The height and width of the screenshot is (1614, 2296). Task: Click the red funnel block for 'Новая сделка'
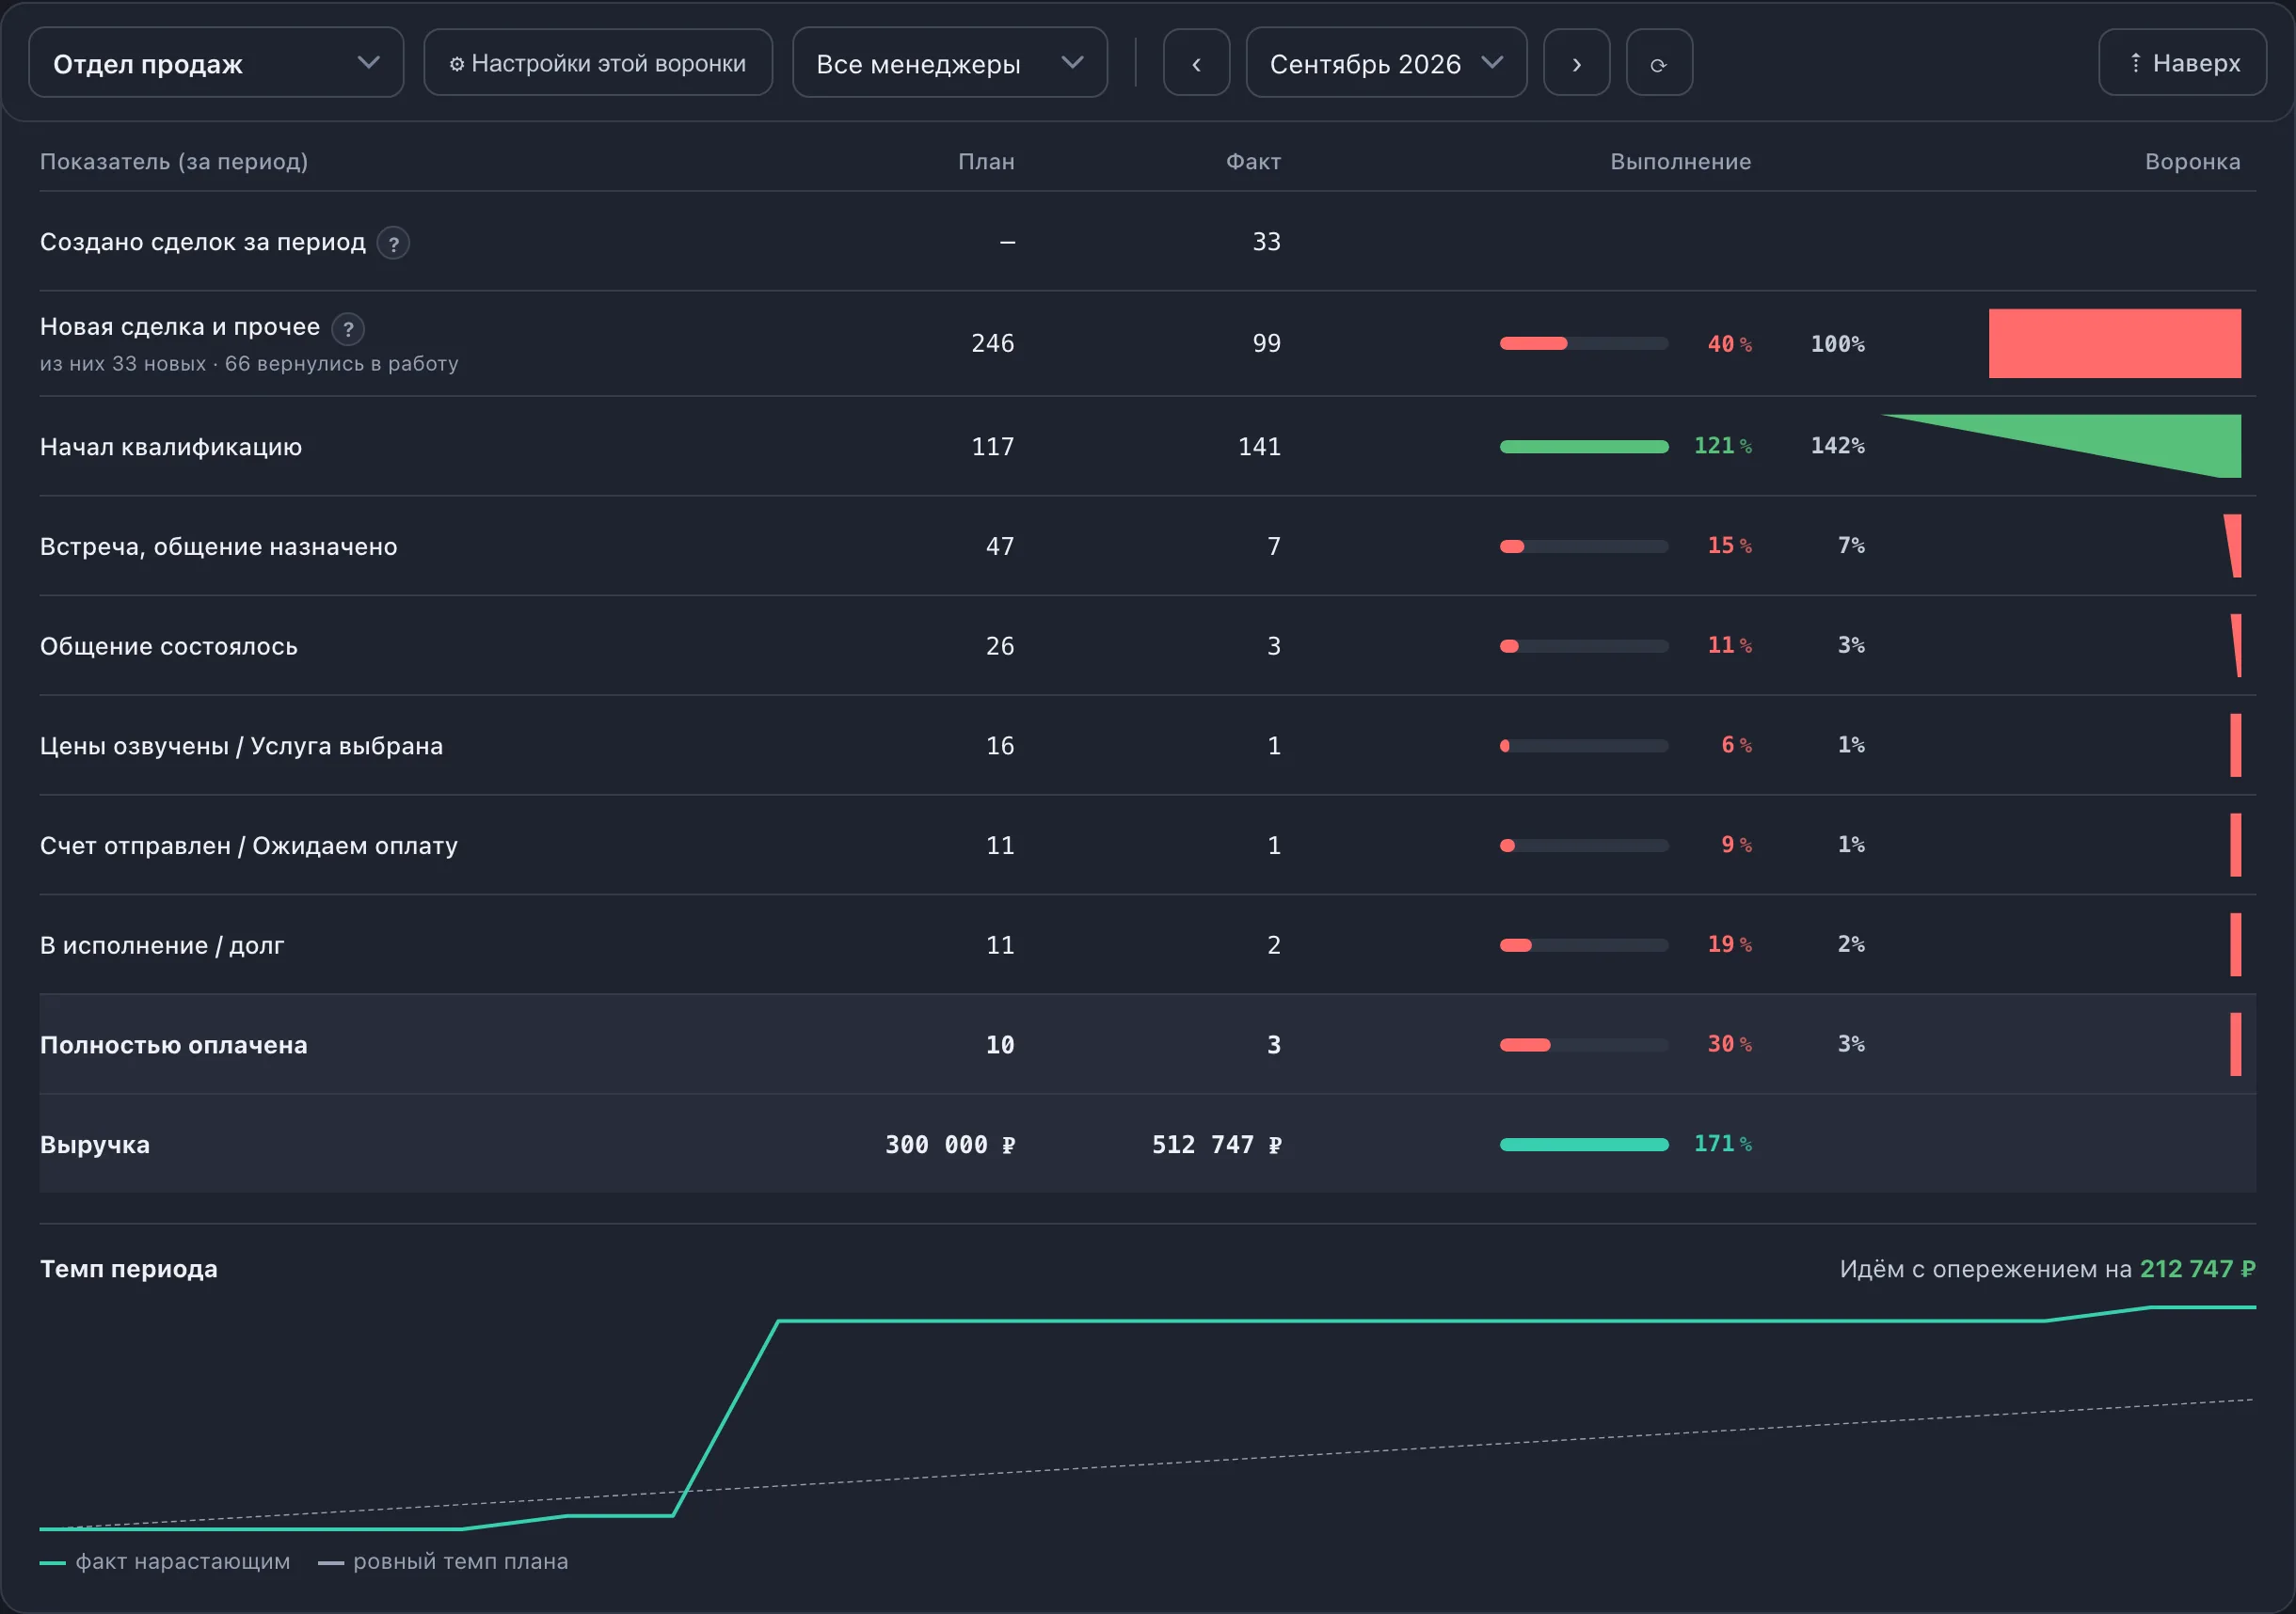[x=2114, y=344]
